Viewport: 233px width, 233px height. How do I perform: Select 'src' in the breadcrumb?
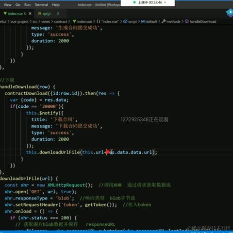35,21
